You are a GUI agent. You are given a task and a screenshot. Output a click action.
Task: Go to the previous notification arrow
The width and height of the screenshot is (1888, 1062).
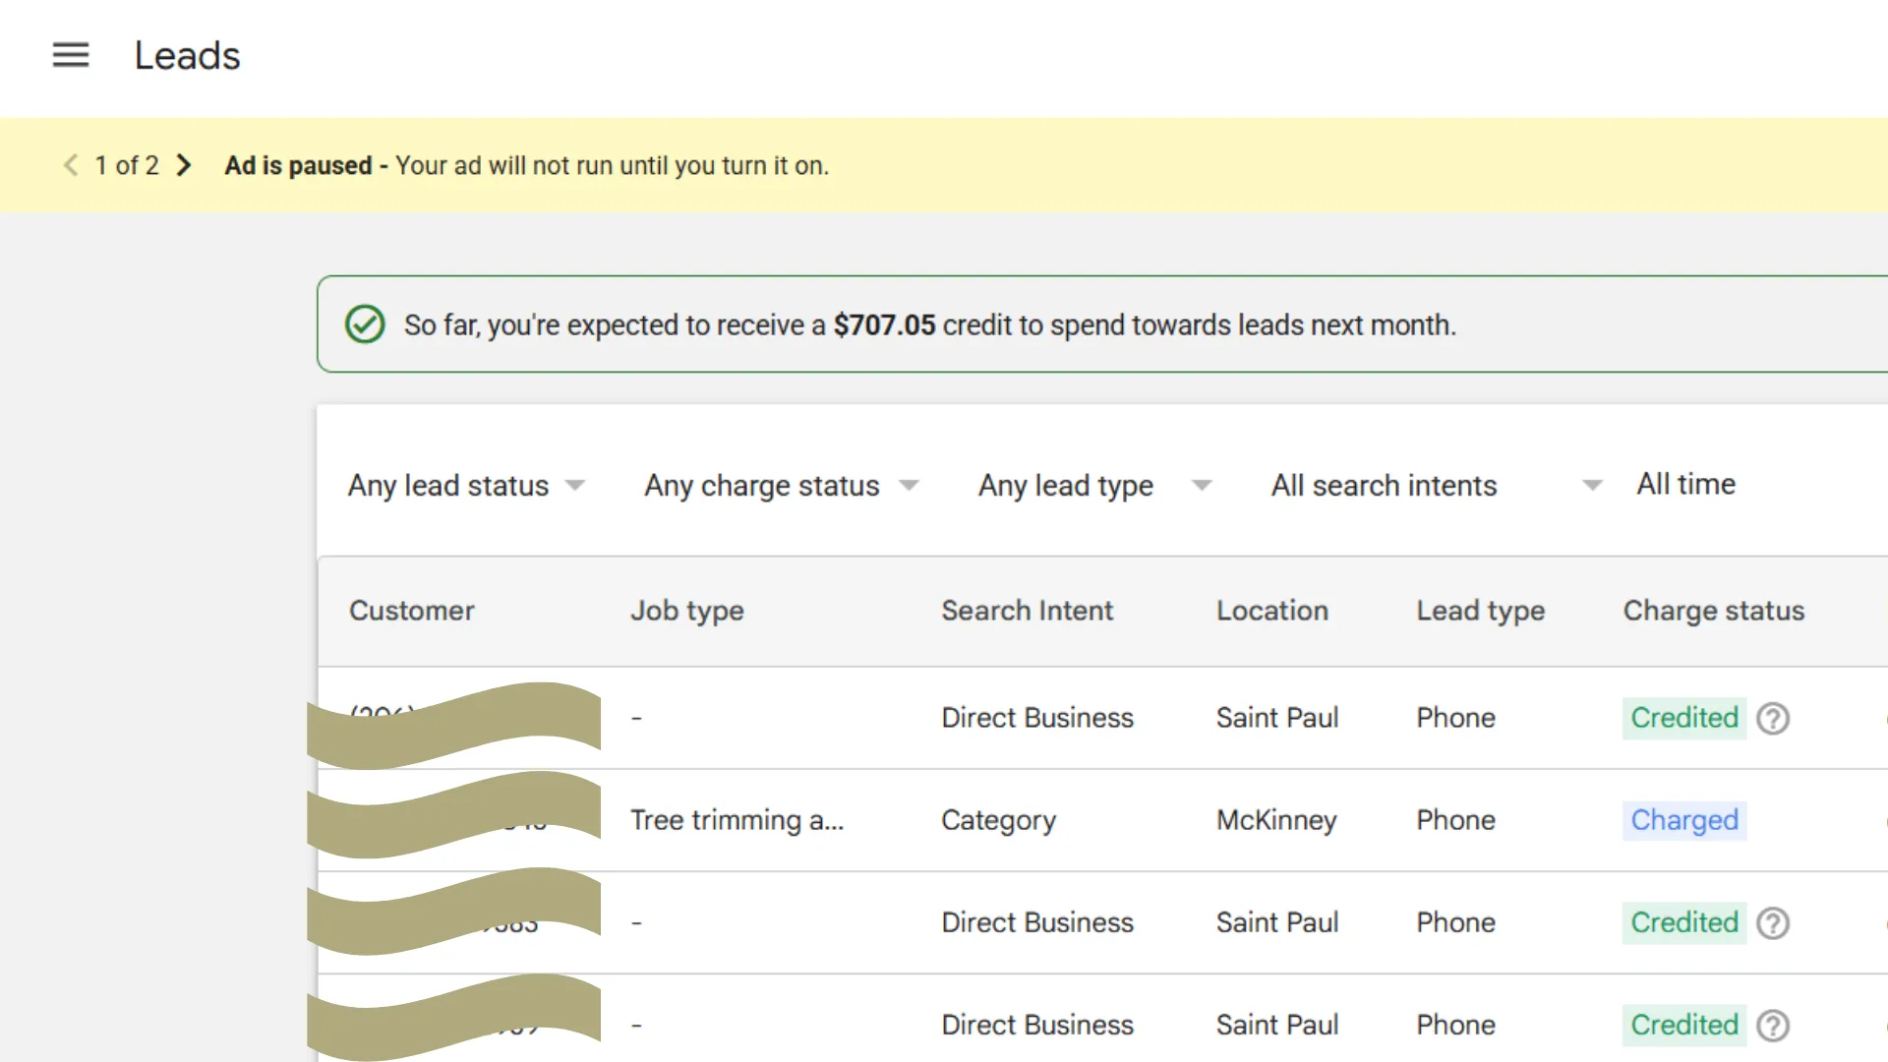tap(71, 165)
